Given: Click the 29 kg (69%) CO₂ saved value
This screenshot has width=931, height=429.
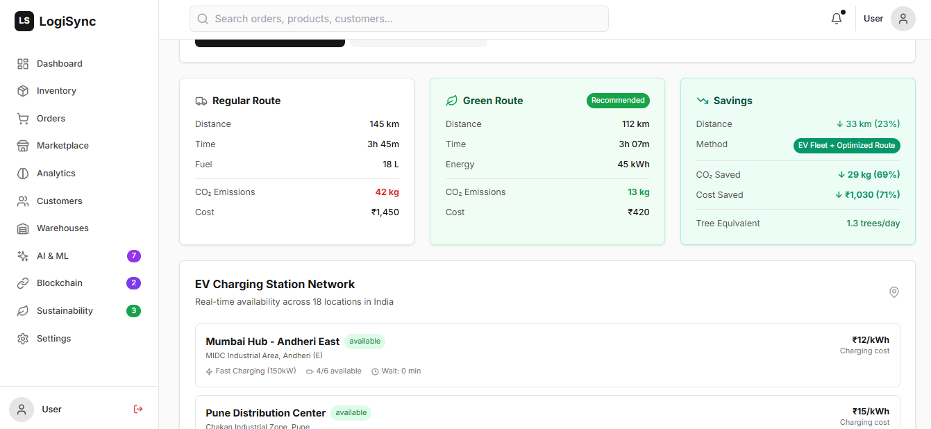Looking at the screenshot, I should (x=869, y=175).
